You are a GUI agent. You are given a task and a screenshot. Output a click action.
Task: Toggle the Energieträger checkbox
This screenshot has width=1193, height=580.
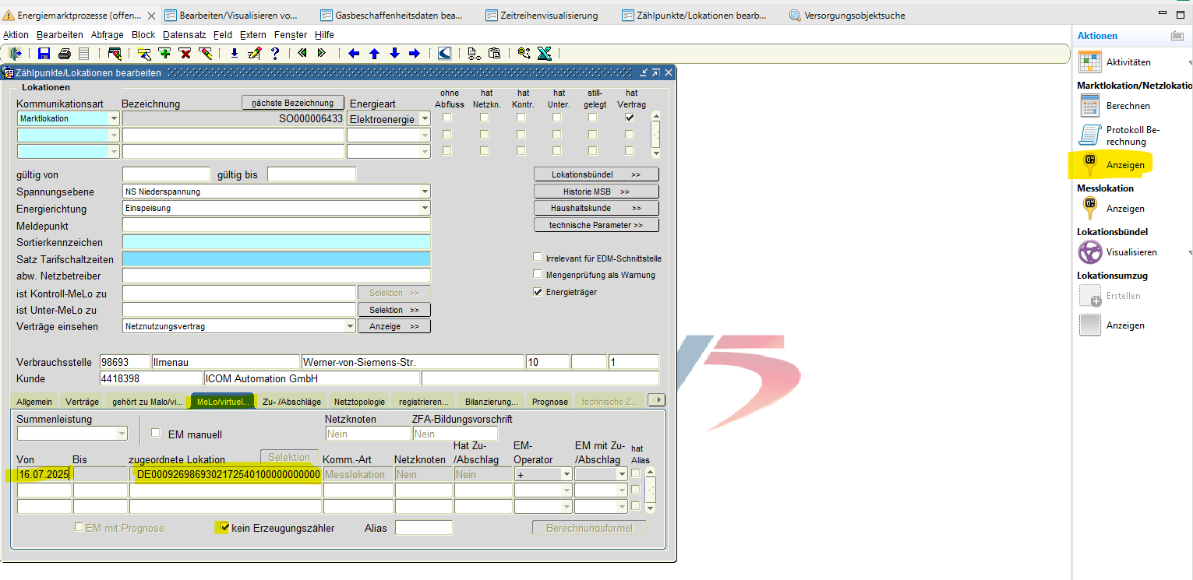point(537,292)
